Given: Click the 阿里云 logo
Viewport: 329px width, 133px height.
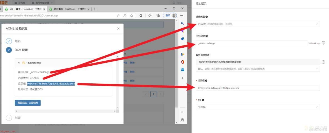Looking at the screenshot, I should coord(4,2).
